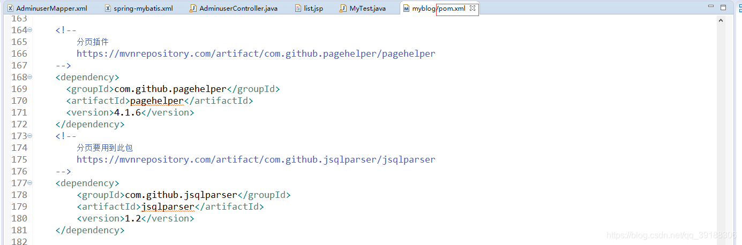Minimize the editor area

[710, 7]
